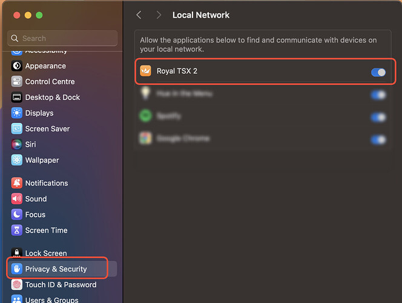Viewport: 402px width, 303px height.
Task: Toggle the Hue in the Menu switch
Action: click(x=378, y=95)
